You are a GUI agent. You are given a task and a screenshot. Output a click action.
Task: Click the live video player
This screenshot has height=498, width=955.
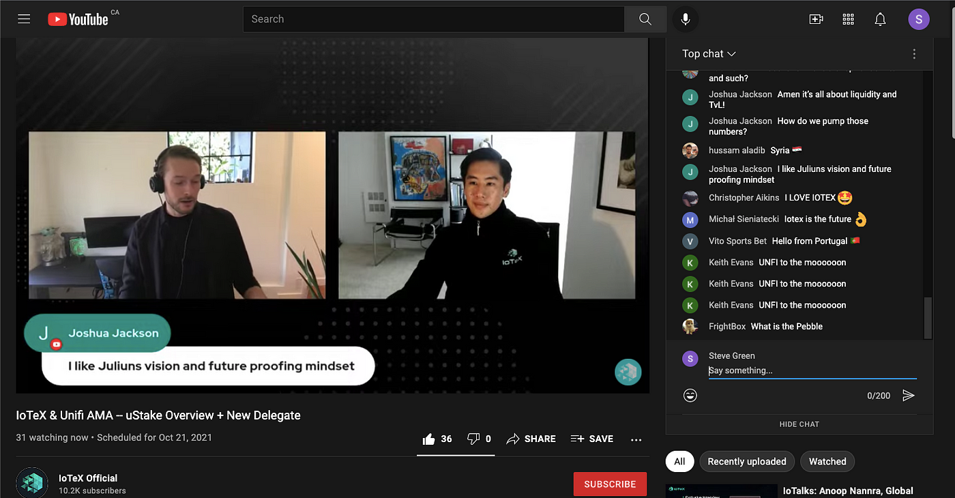click(x=332, y=216)
